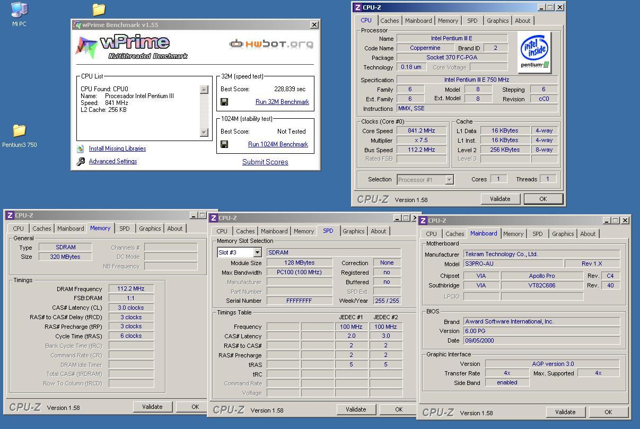
Task: Click the Install Missing Libraries icon
Action: [x=80, y=149]
